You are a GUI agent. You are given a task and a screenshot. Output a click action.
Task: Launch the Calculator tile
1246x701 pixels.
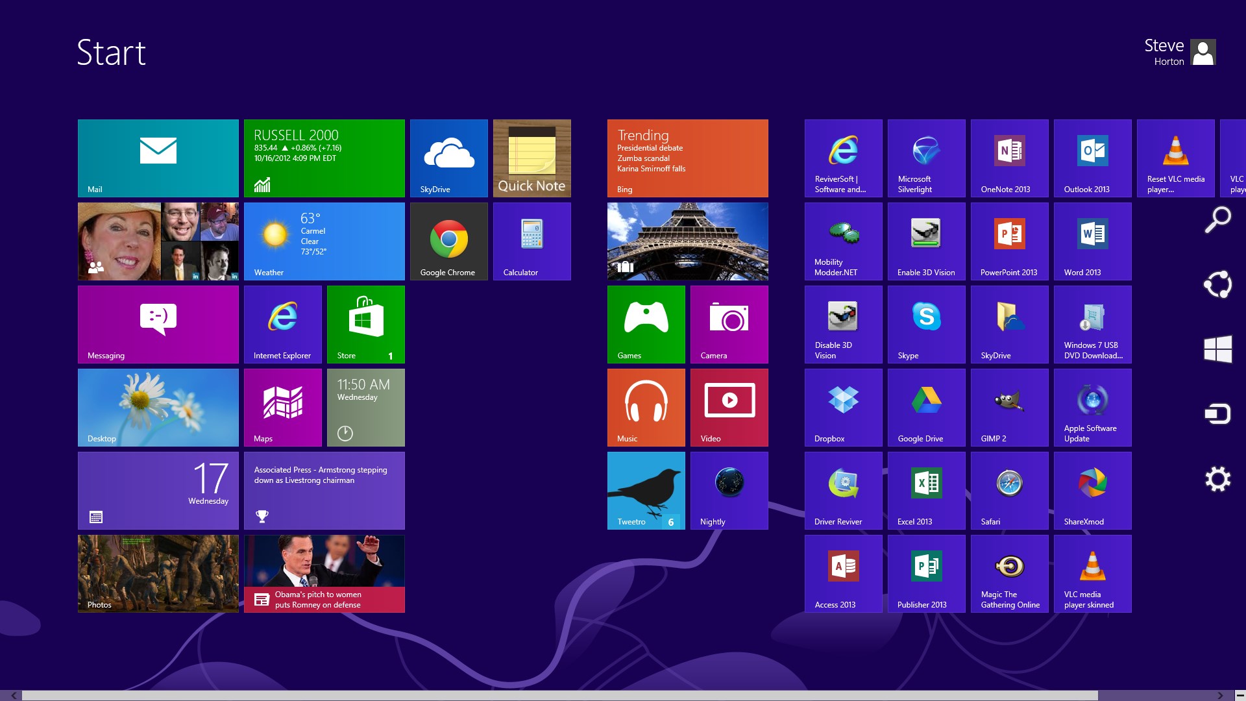pyautogui.click(x=532, y=241)
